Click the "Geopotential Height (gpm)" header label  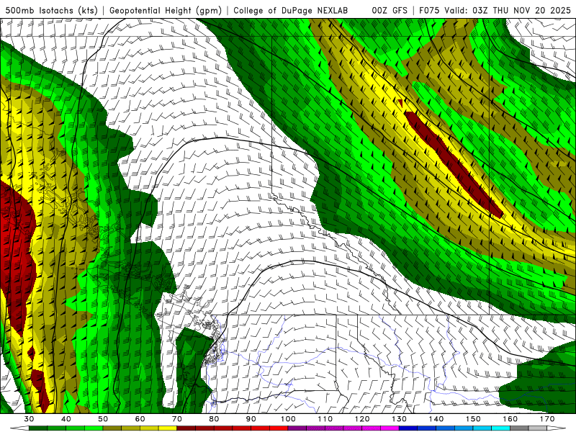point(166,10)
